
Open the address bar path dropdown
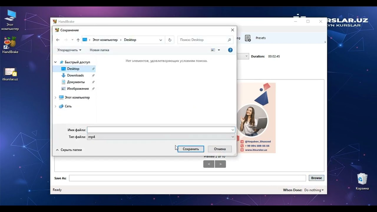pos(161,40)
